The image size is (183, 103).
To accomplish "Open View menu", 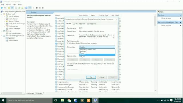I will pyautogui.click(x=14, y=5).
